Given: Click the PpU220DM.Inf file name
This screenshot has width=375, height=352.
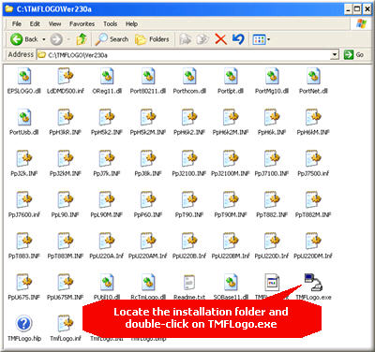Looking at the screenshot, I should point(313,256).
